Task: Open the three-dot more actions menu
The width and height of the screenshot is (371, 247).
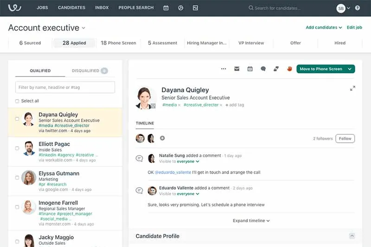Action: click(224, 69)
